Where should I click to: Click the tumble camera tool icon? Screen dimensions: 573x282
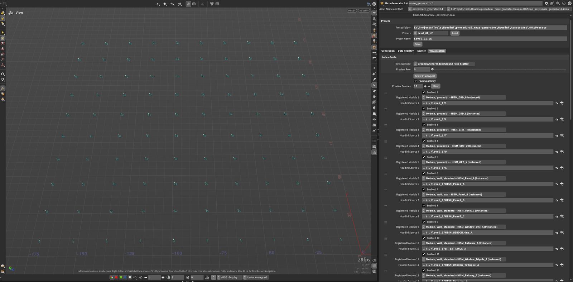tap(158, 4)
